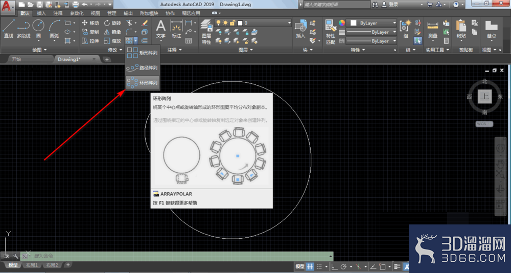Toggle snap mode in status bar
511x273 pixels.
(x=319, y=266)
